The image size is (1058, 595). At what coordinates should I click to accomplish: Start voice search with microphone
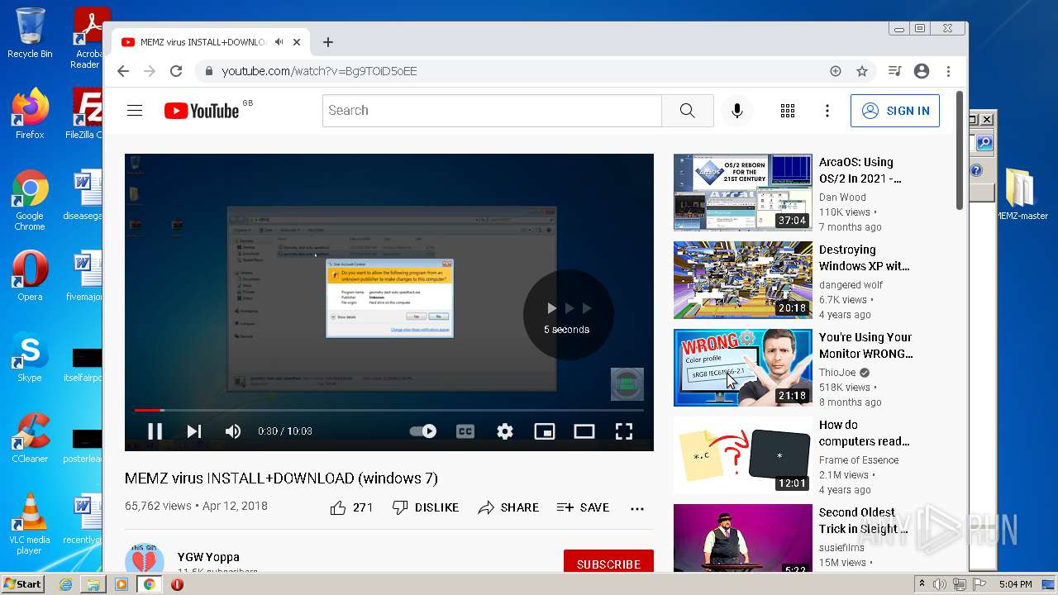click(737, 111)
